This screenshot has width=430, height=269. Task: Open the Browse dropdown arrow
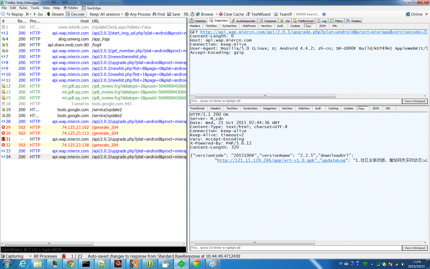coord(216,14)
